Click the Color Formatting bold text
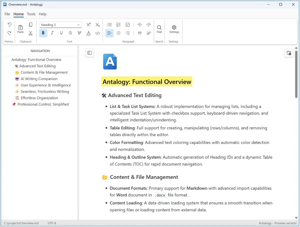Screen dimensions: 300x227 (126, 143)
